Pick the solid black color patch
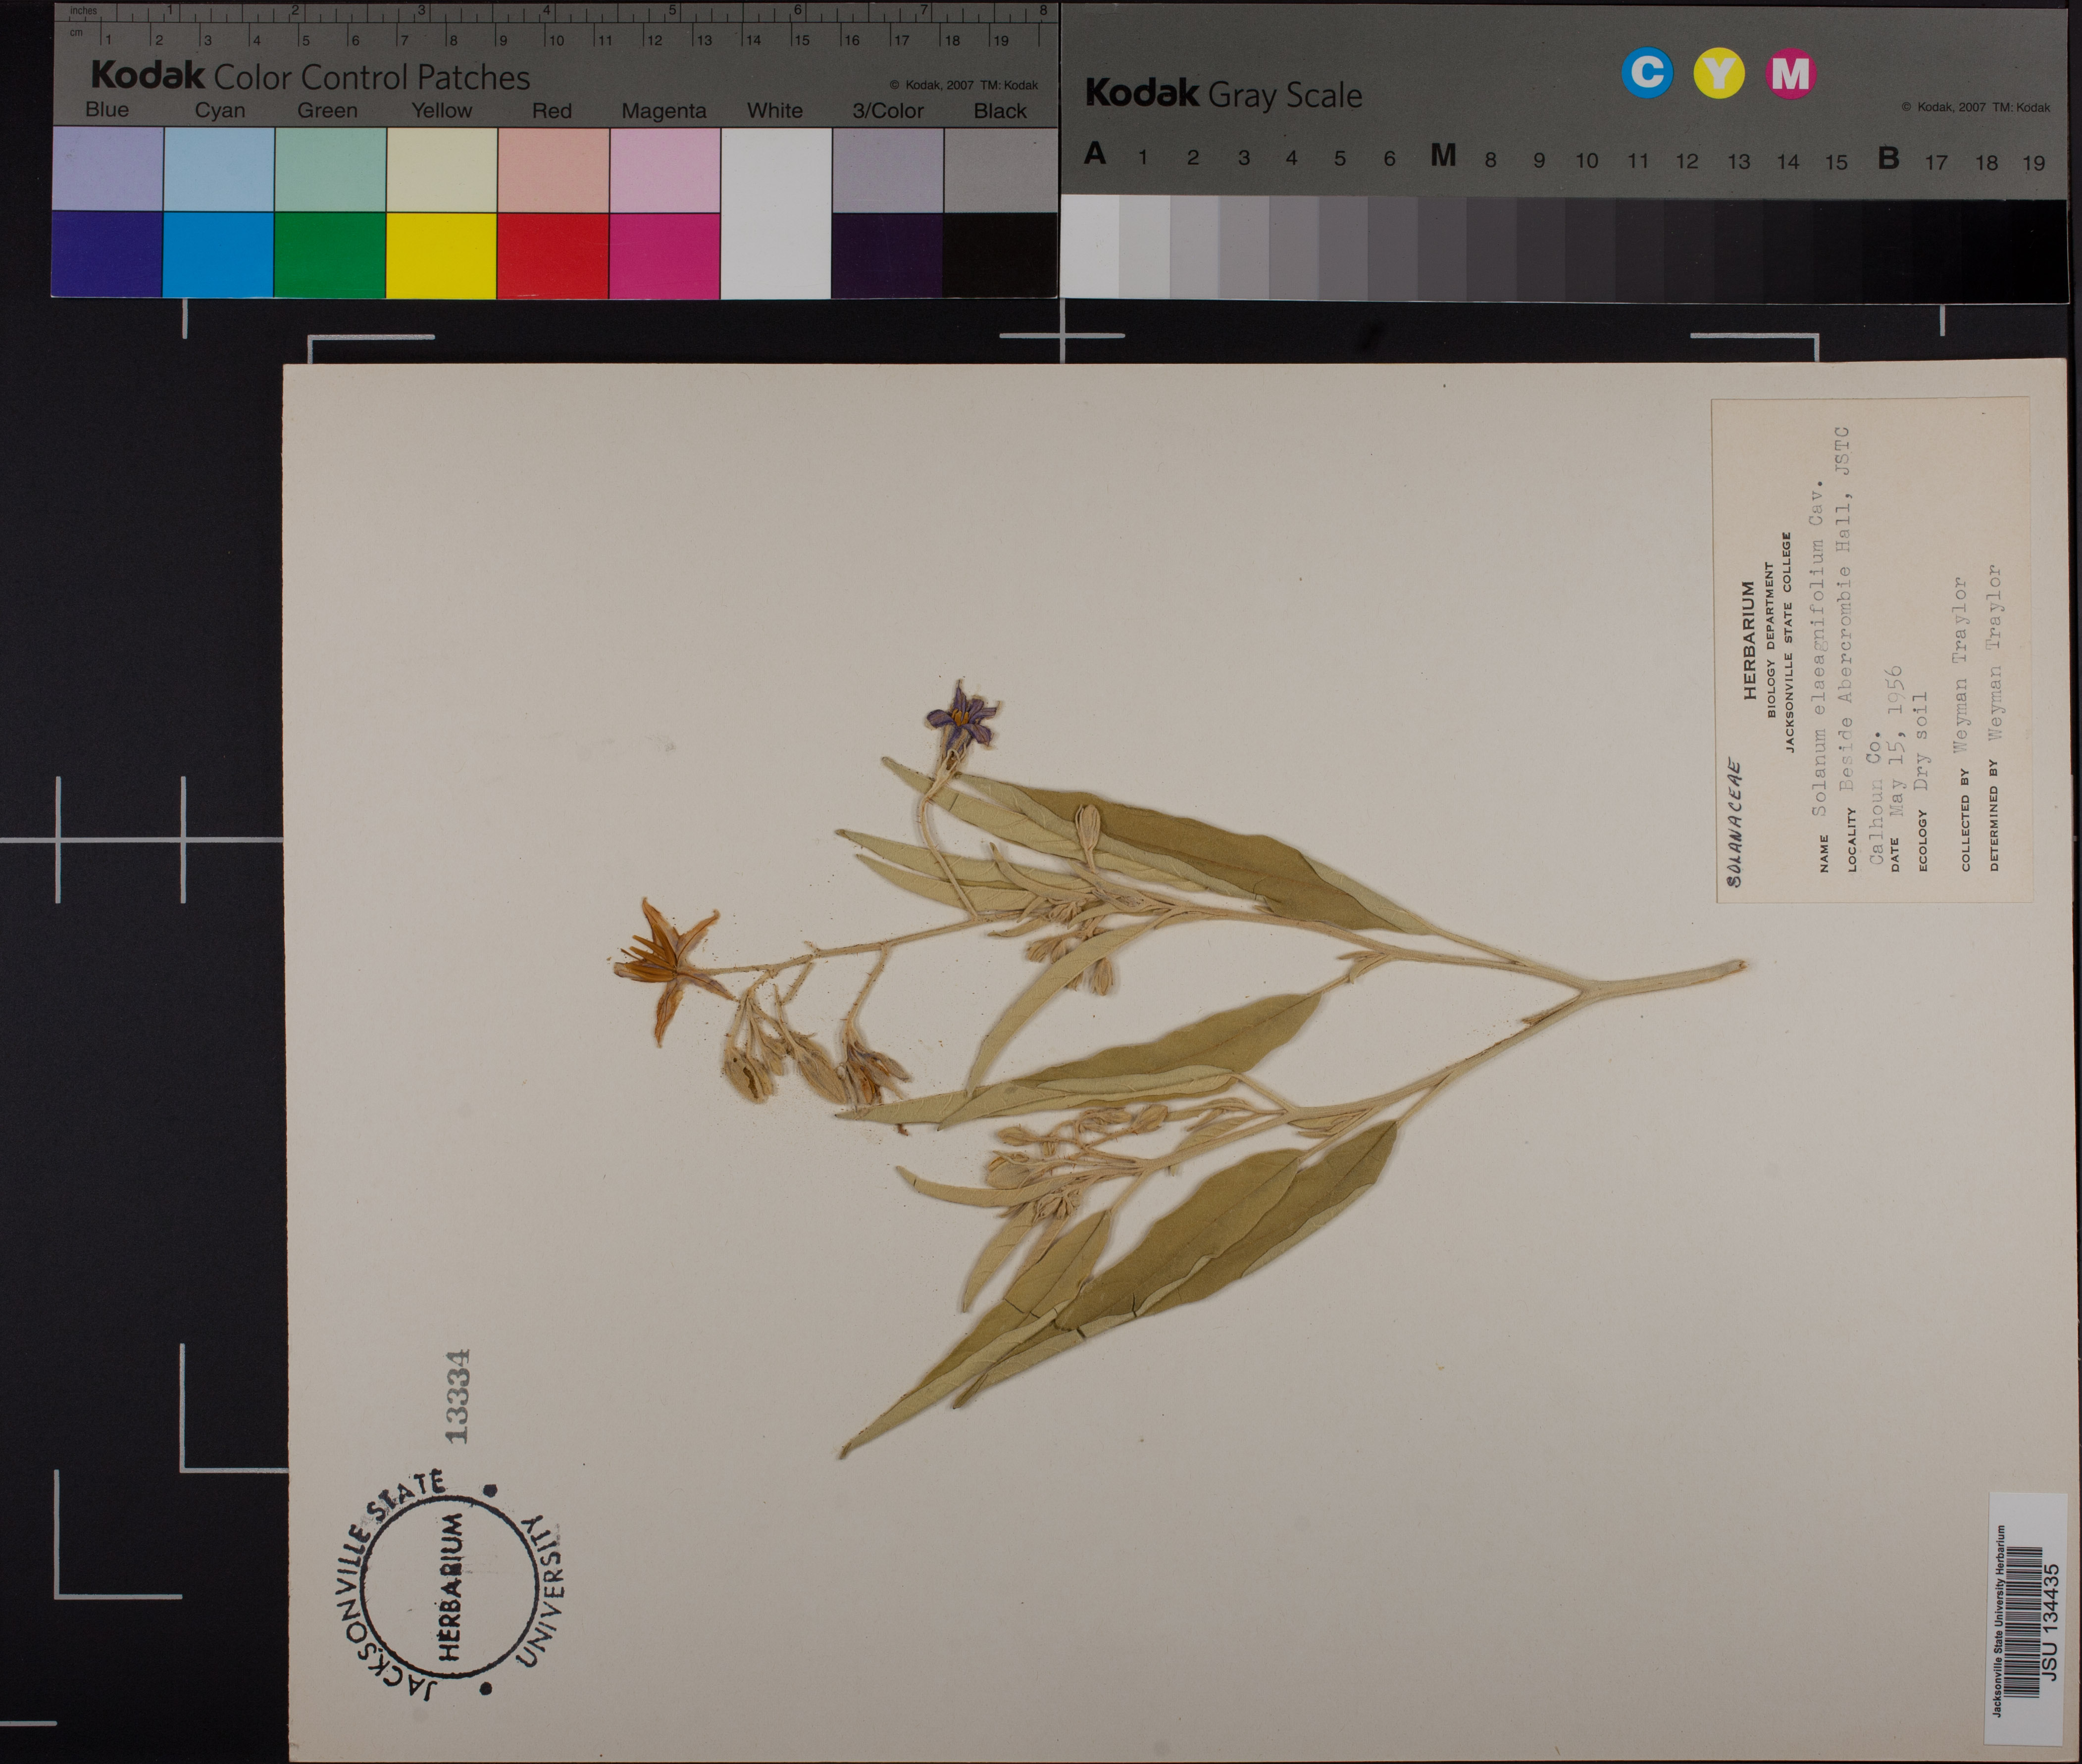Viewport: 2082px width, 1764px height. pyautogui.click(x=1000, y=256)
